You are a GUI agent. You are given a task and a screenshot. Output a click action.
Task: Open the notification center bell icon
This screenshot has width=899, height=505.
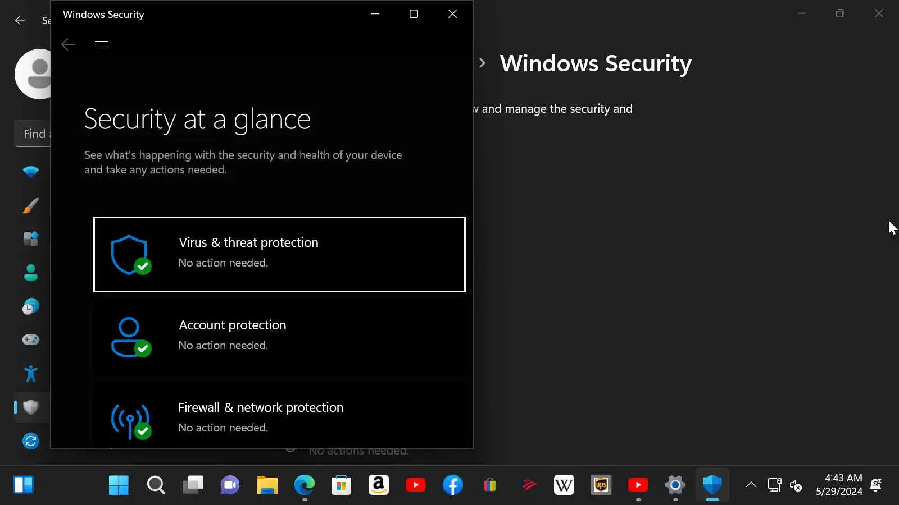point(875,485)
